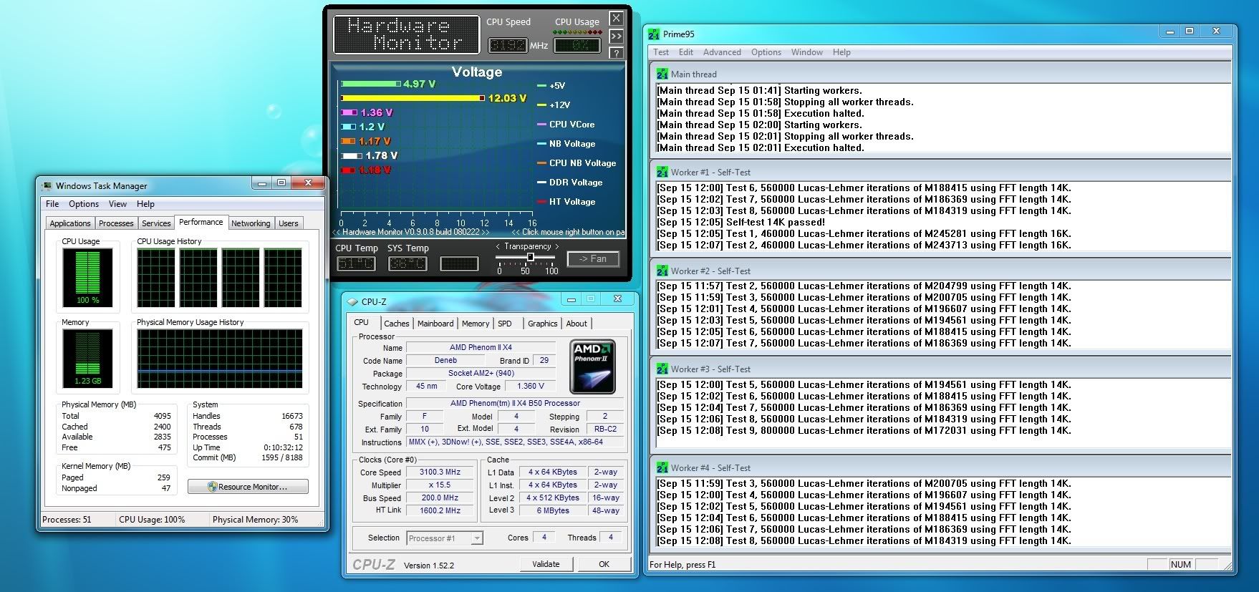Click the -> Fan button in Hardware Monitor
The height and width of the screenshot is (592, 1259).
(593, 259)
